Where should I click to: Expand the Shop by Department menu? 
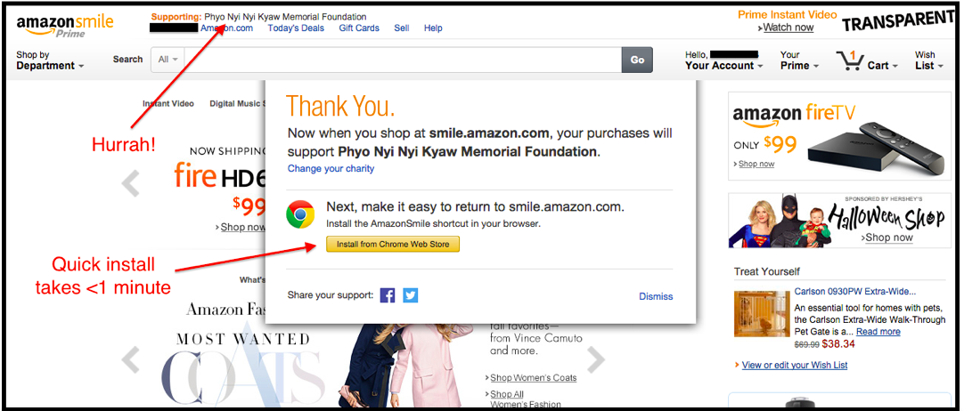(x=50, y=60)
